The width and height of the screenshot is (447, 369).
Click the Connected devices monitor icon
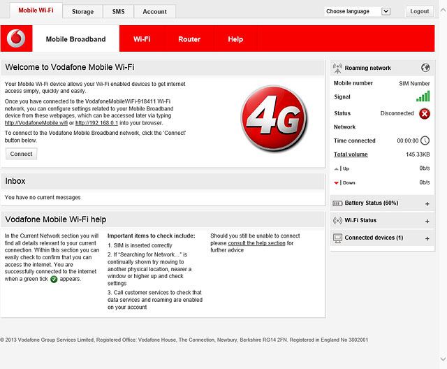[x=337, y=238]
